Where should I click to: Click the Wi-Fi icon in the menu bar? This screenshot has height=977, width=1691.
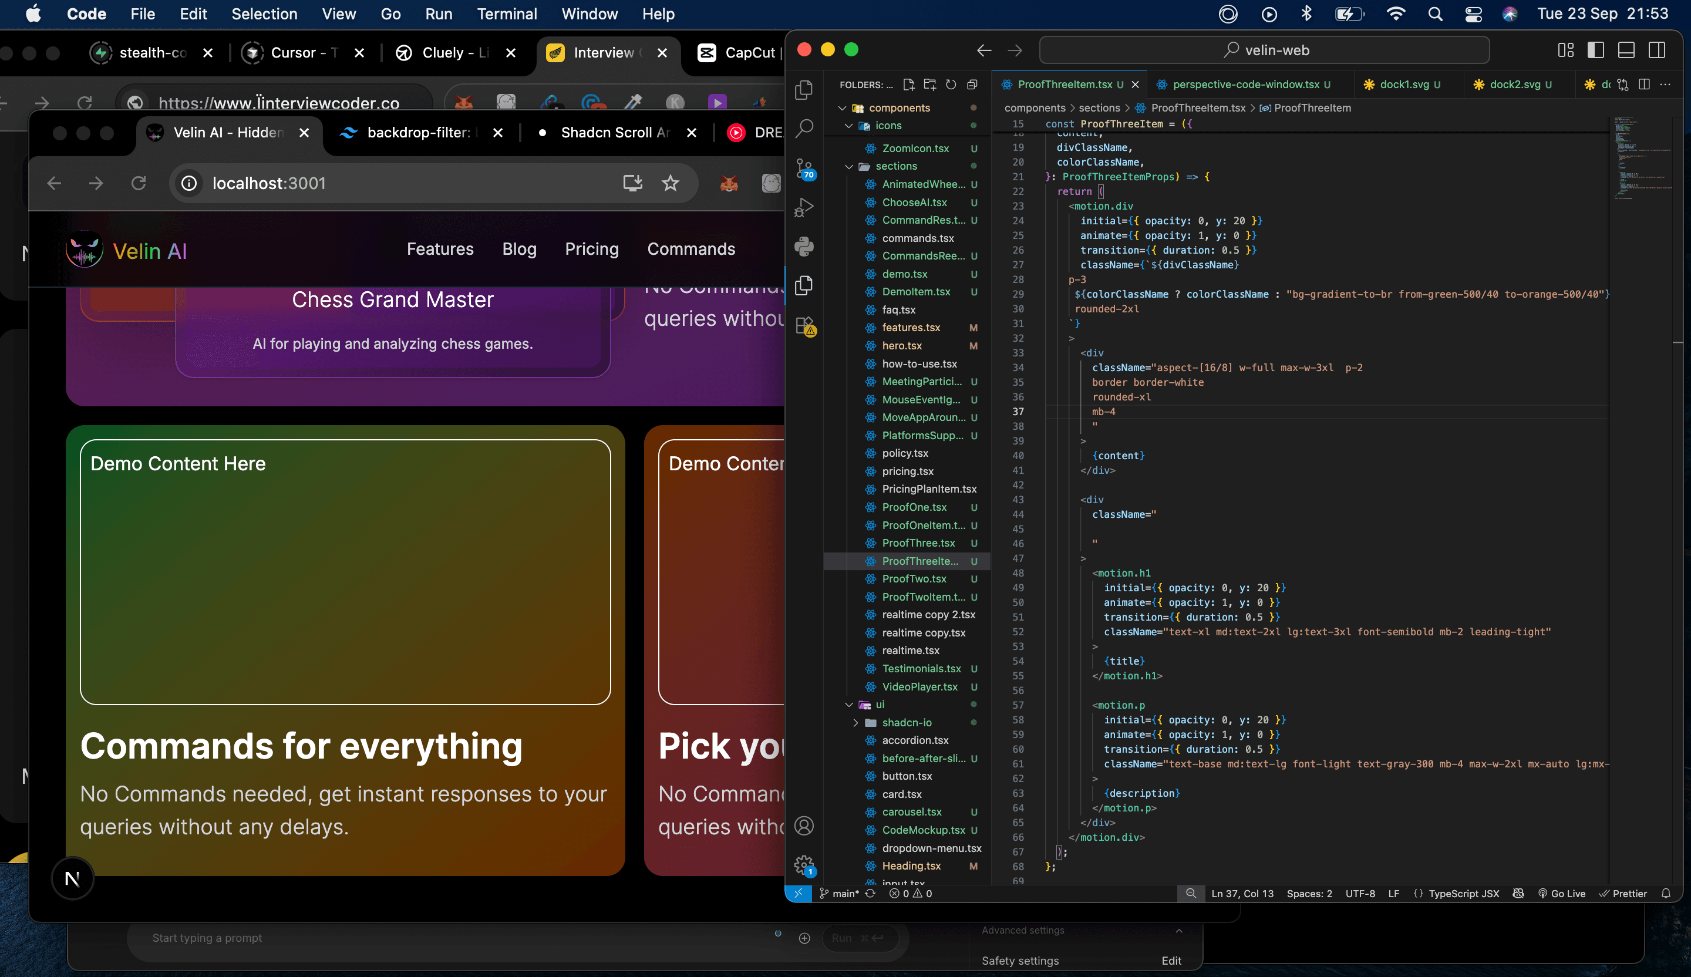click(x=1395, y=14)
